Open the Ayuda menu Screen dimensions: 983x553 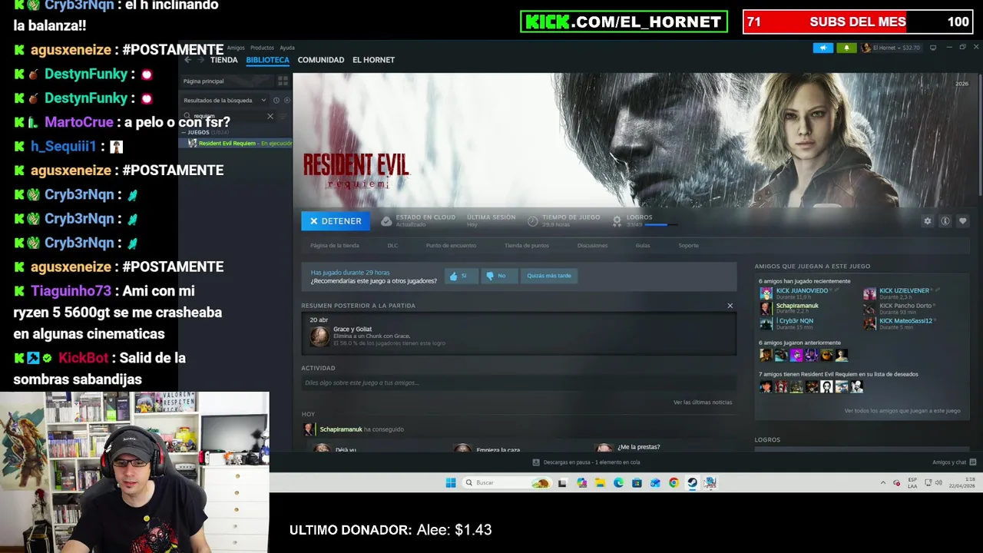pyautogui.click(x=287, y=48)
